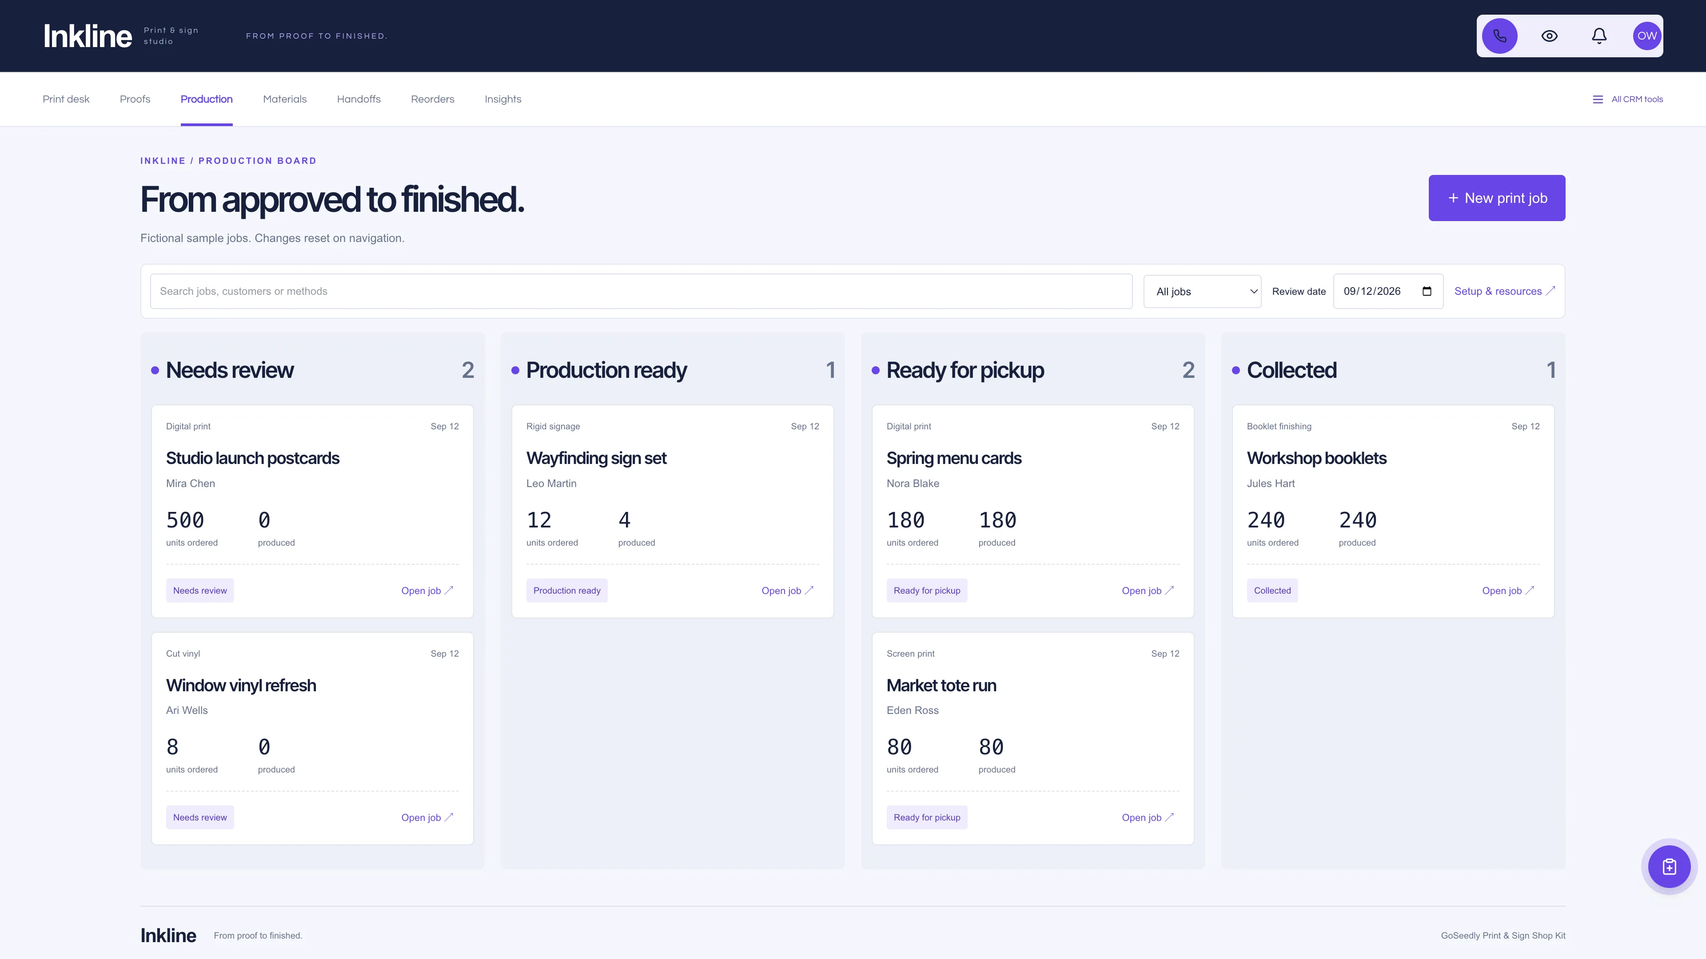Switch to the Print desk tab

coord(66,99)
